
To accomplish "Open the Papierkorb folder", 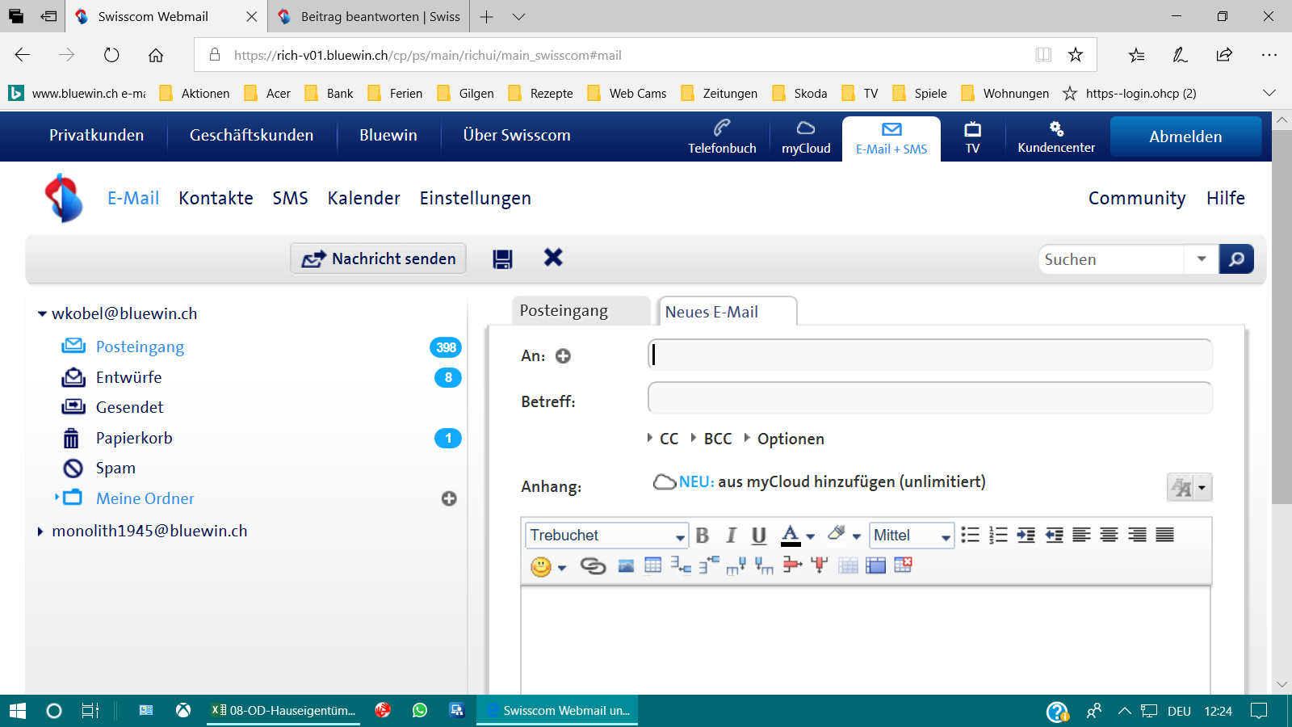I will click(x=134, y=439).
